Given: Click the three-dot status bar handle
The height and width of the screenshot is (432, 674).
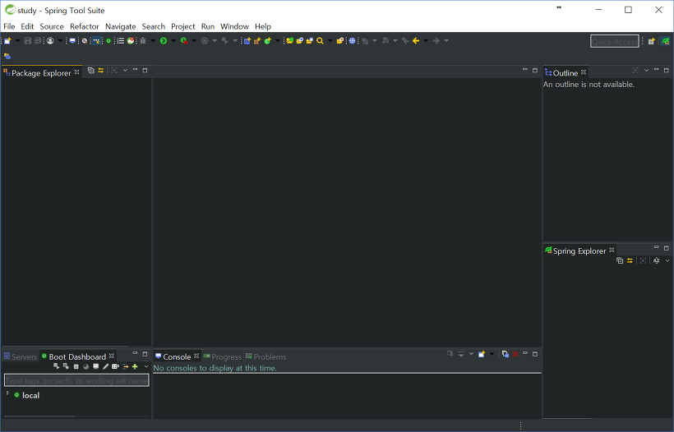Looking at the screenshot, I should pos(520,425).
